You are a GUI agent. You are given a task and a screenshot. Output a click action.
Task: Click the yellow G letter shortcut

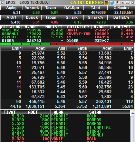point(90,2)
